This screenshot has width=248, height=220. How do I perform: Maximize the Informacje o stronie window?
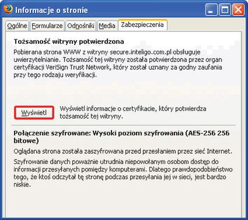point(225,10)
